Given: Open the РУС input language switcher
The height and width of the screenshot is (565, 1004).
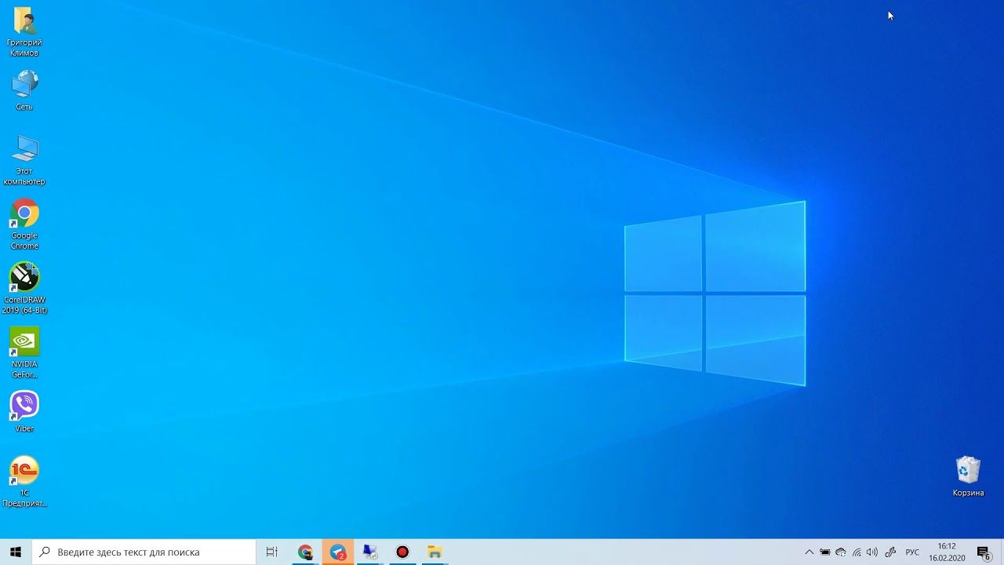Looking at the screenshot, I should tap(912, 552).
